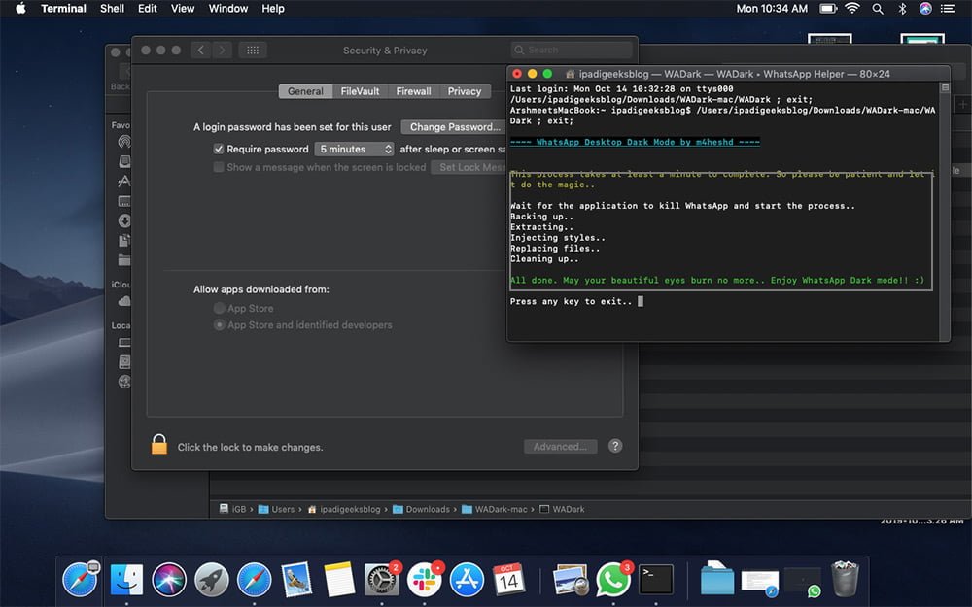The width and height of the screenshot is (972, 607).
Task: Select App Store and identified developers option
Action: pos(219,324)
